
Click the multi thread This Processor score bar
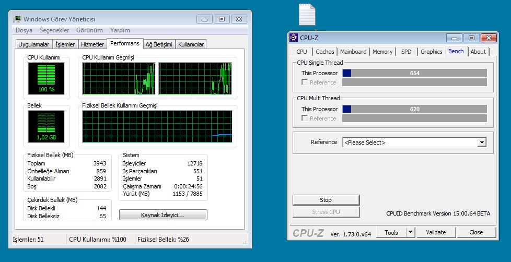pos(414,109)
